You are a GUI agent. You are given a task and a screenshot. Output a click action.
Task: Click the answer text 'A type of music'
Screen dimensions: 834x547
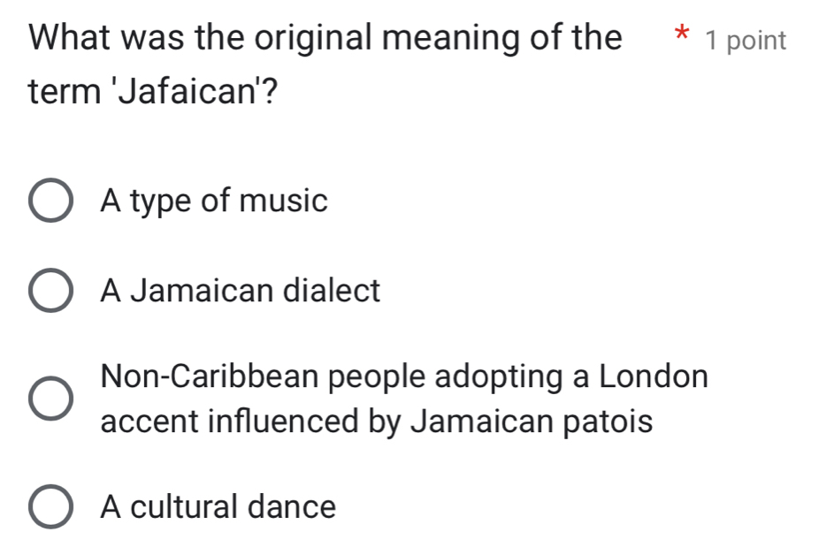point(214,201)
